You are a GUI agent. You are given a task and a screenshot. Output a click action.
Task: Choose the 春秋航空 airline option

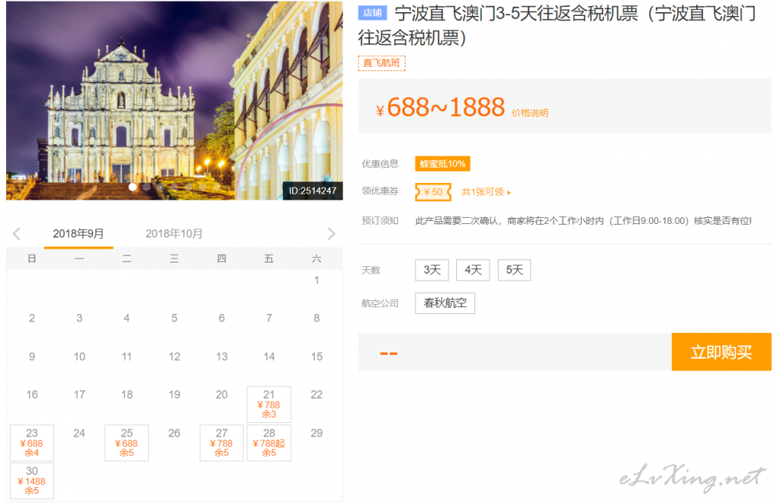445,303
